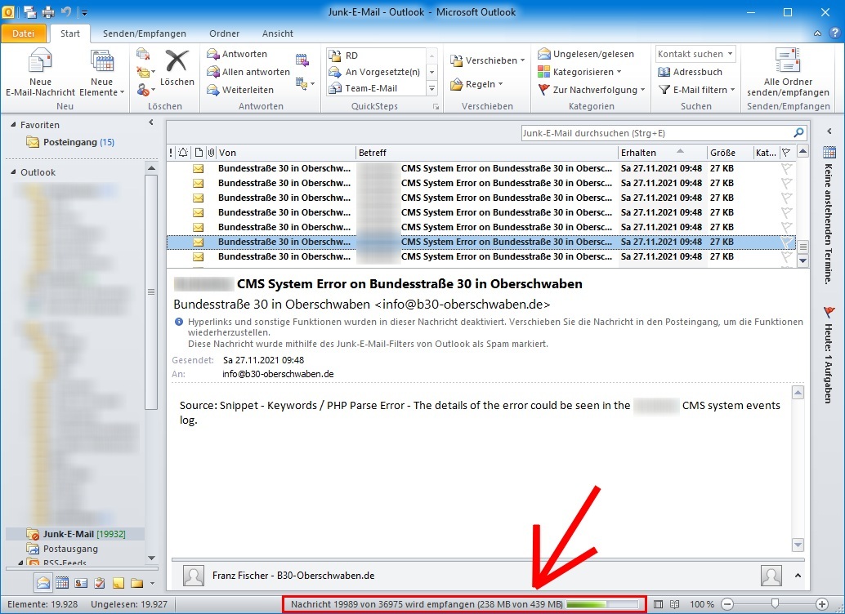845x614 pixels.
Task: Open the Neue Elemente menu
Action: click(102, 73)
